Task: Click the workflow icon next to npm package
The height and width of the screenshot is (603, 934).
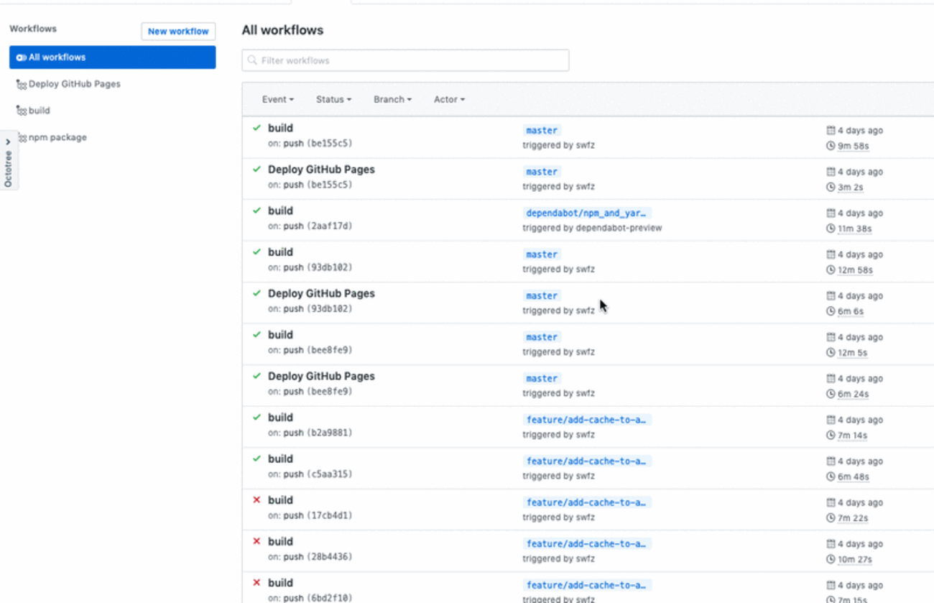Action: (21, 137)
